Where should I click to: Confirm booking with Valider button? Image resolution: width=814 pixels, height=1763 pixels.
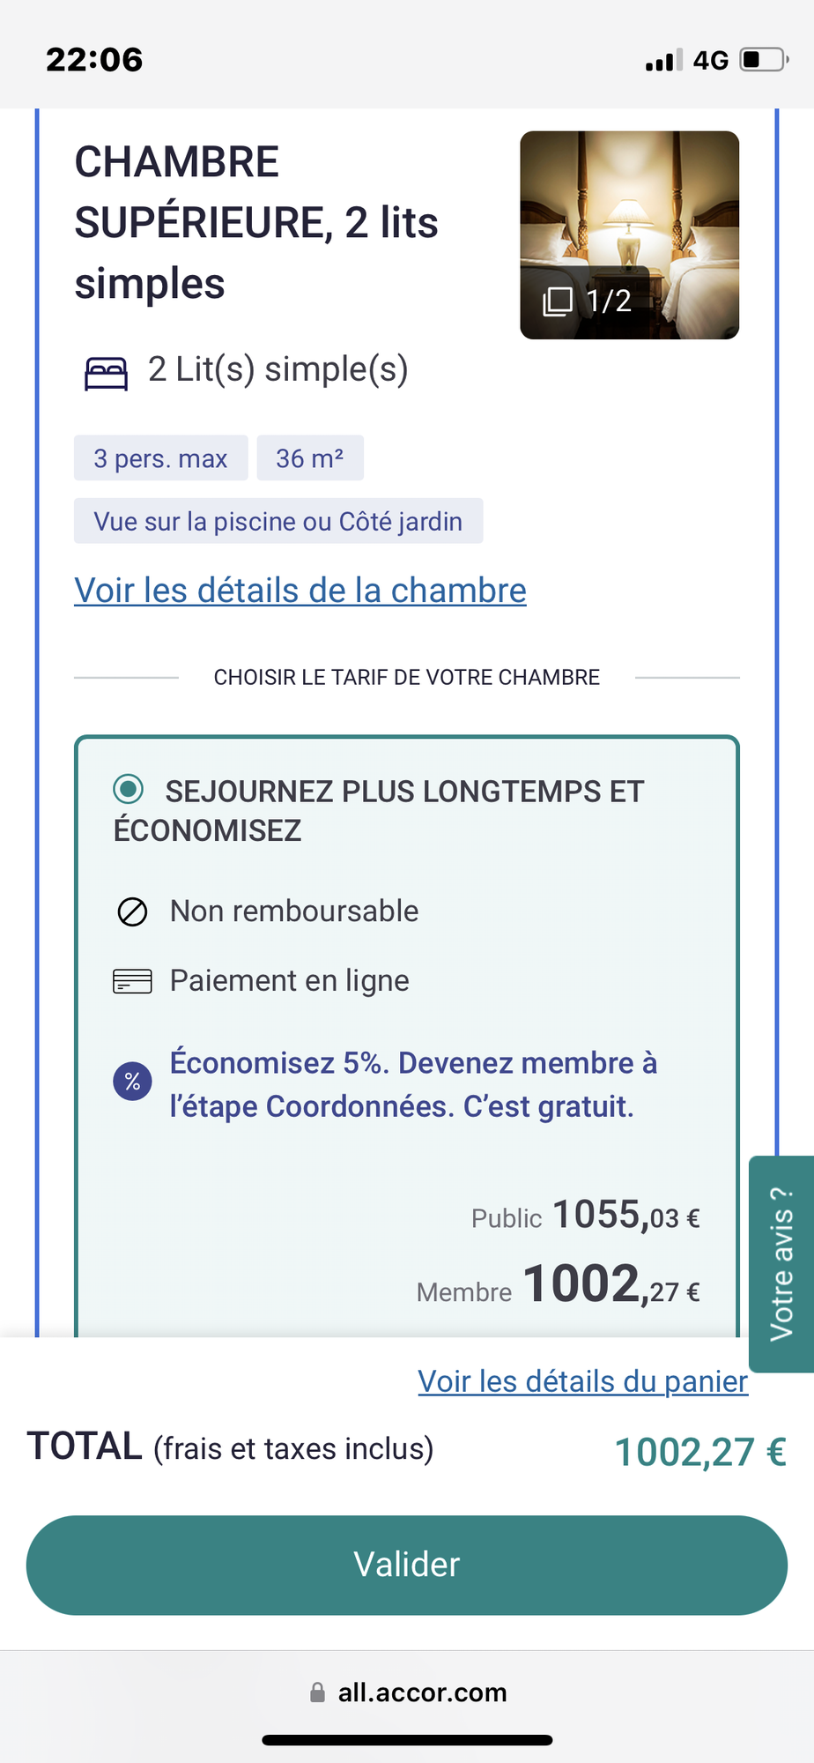tap(407, 1565)
